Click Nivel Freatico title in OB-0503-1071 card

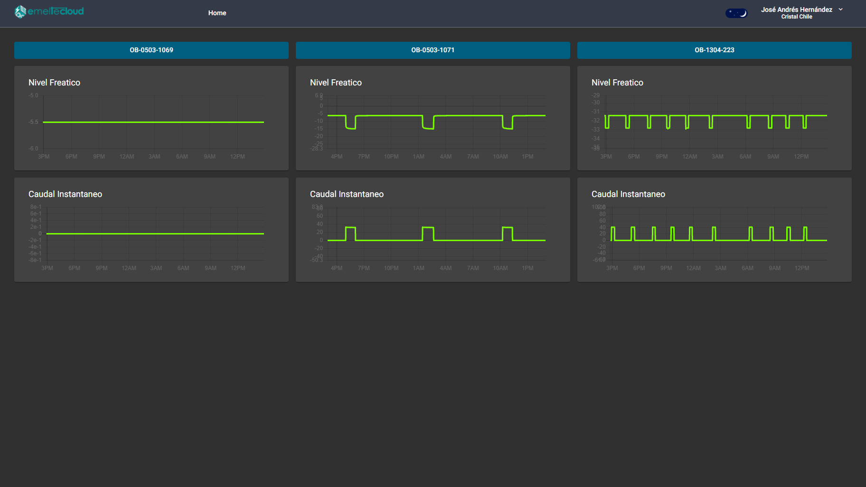336,83
